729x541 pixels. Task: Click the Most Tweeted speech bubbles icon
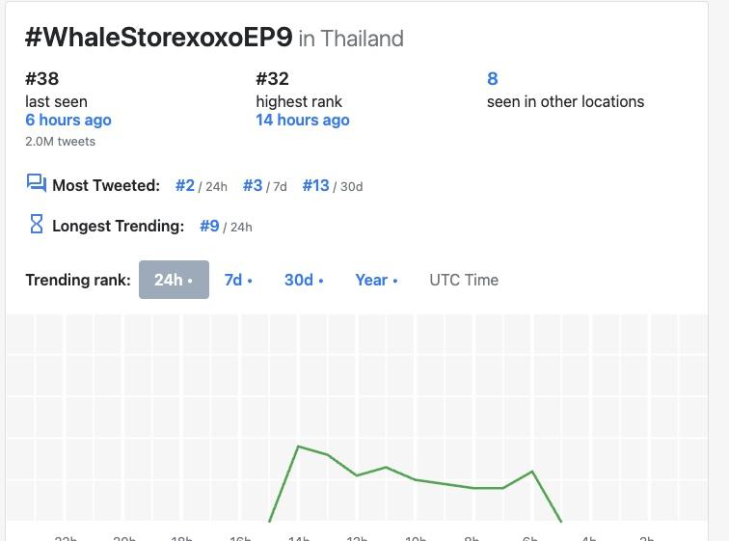37,182
